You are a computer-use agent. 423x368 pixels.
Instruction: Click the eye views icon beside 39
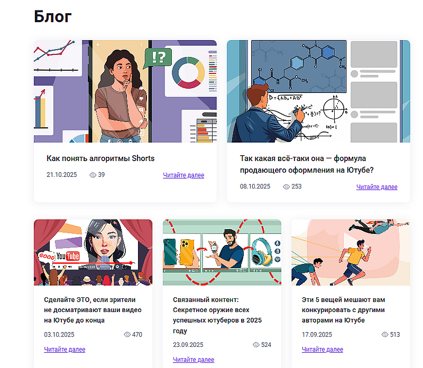point(93,175)
